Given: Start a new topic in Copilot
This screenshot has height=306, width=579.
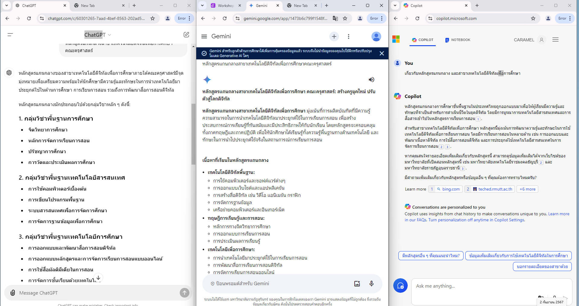Looking at the screenshot, I should click(400, 285).
